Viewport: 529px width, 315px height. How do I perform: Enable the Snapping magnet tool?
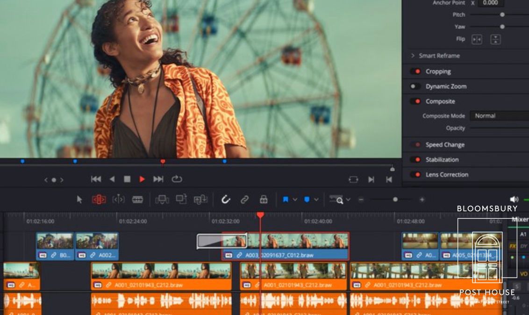[x=226, y=199]
